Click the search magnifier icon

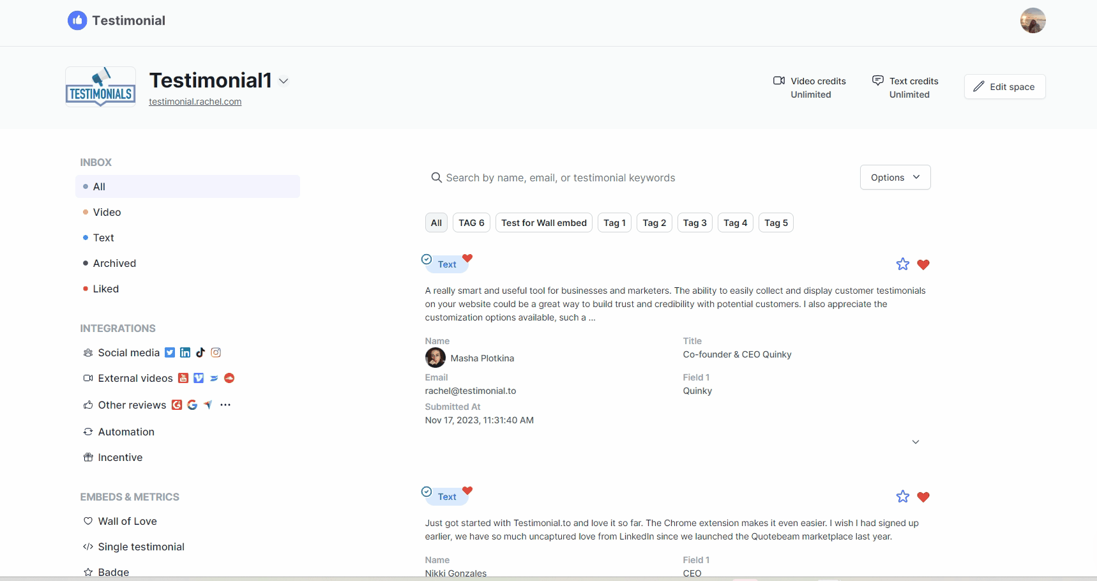436,177
